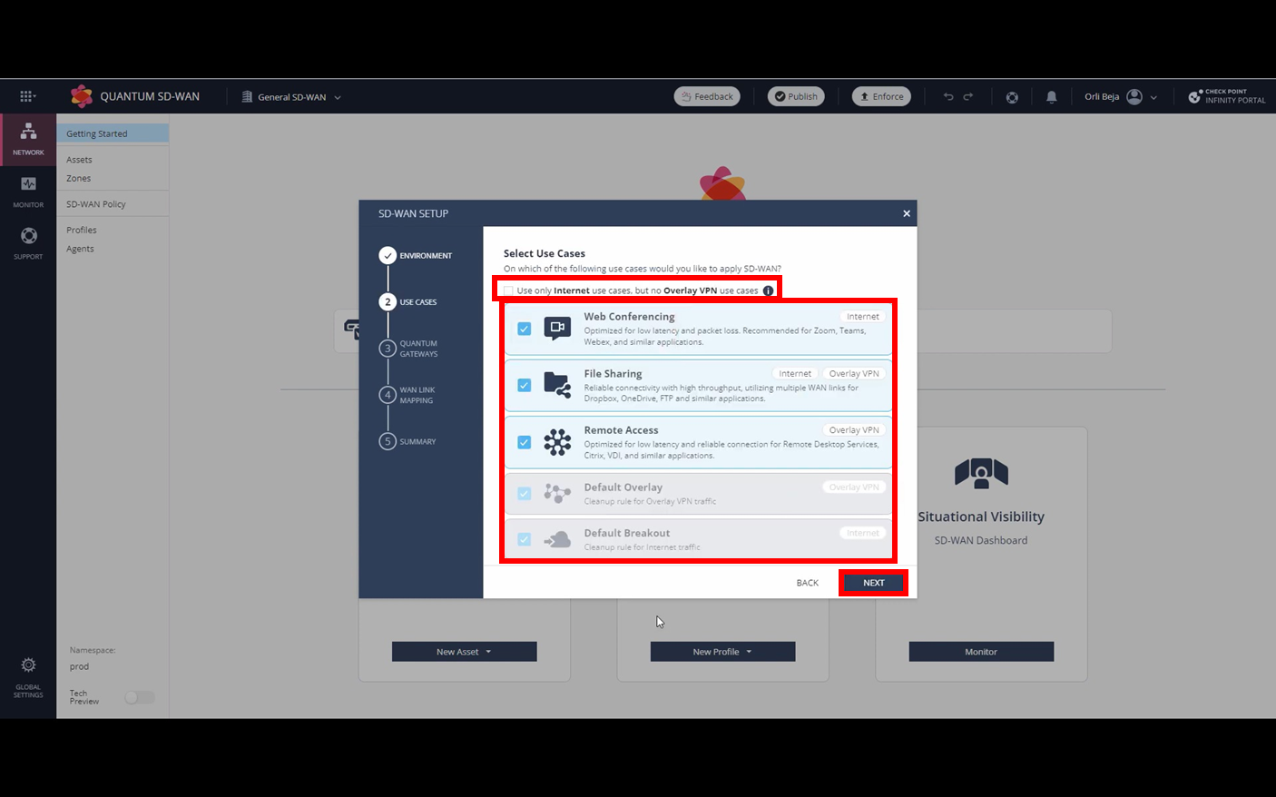Open Zones in the side menu
The width and height of the screenshot is (1276, 797).
(x=78, y=179)
